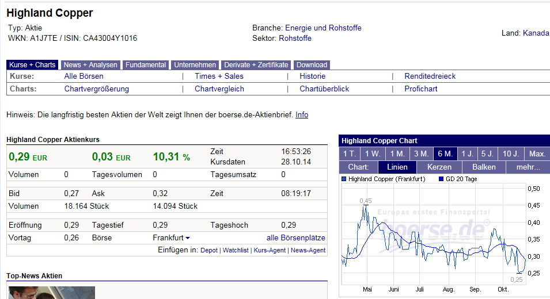This screenshot has width=550, height=299.
Task: Set chart period to 1 M.
Action: [397, 154]
